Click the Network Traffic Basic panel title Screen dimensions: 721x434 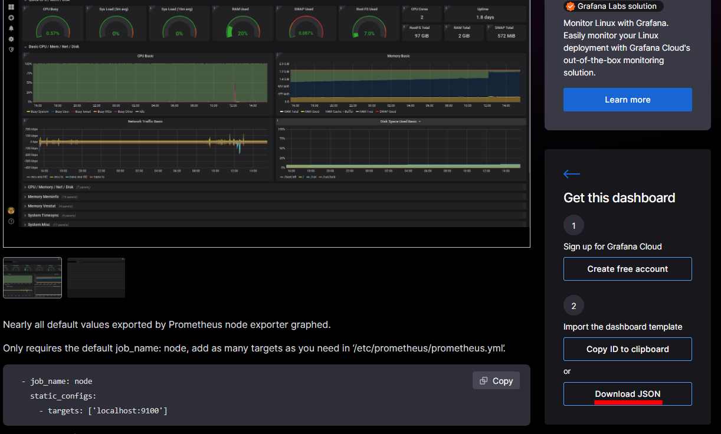[145, 121]
